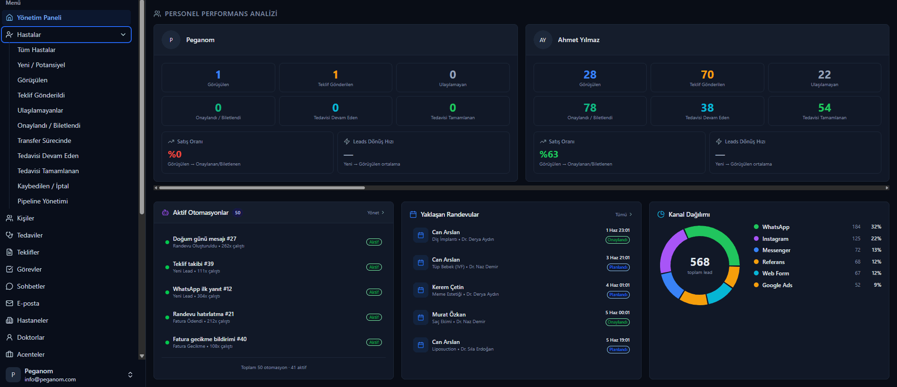Select Pipeline Yönetimi submenu item
Screen dimensions: 897x387
tap(43, 201)
